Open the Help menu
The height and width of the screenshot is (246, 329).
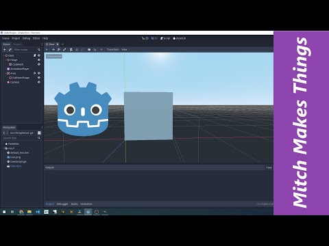pyautogui.click(x=45, y=38)
